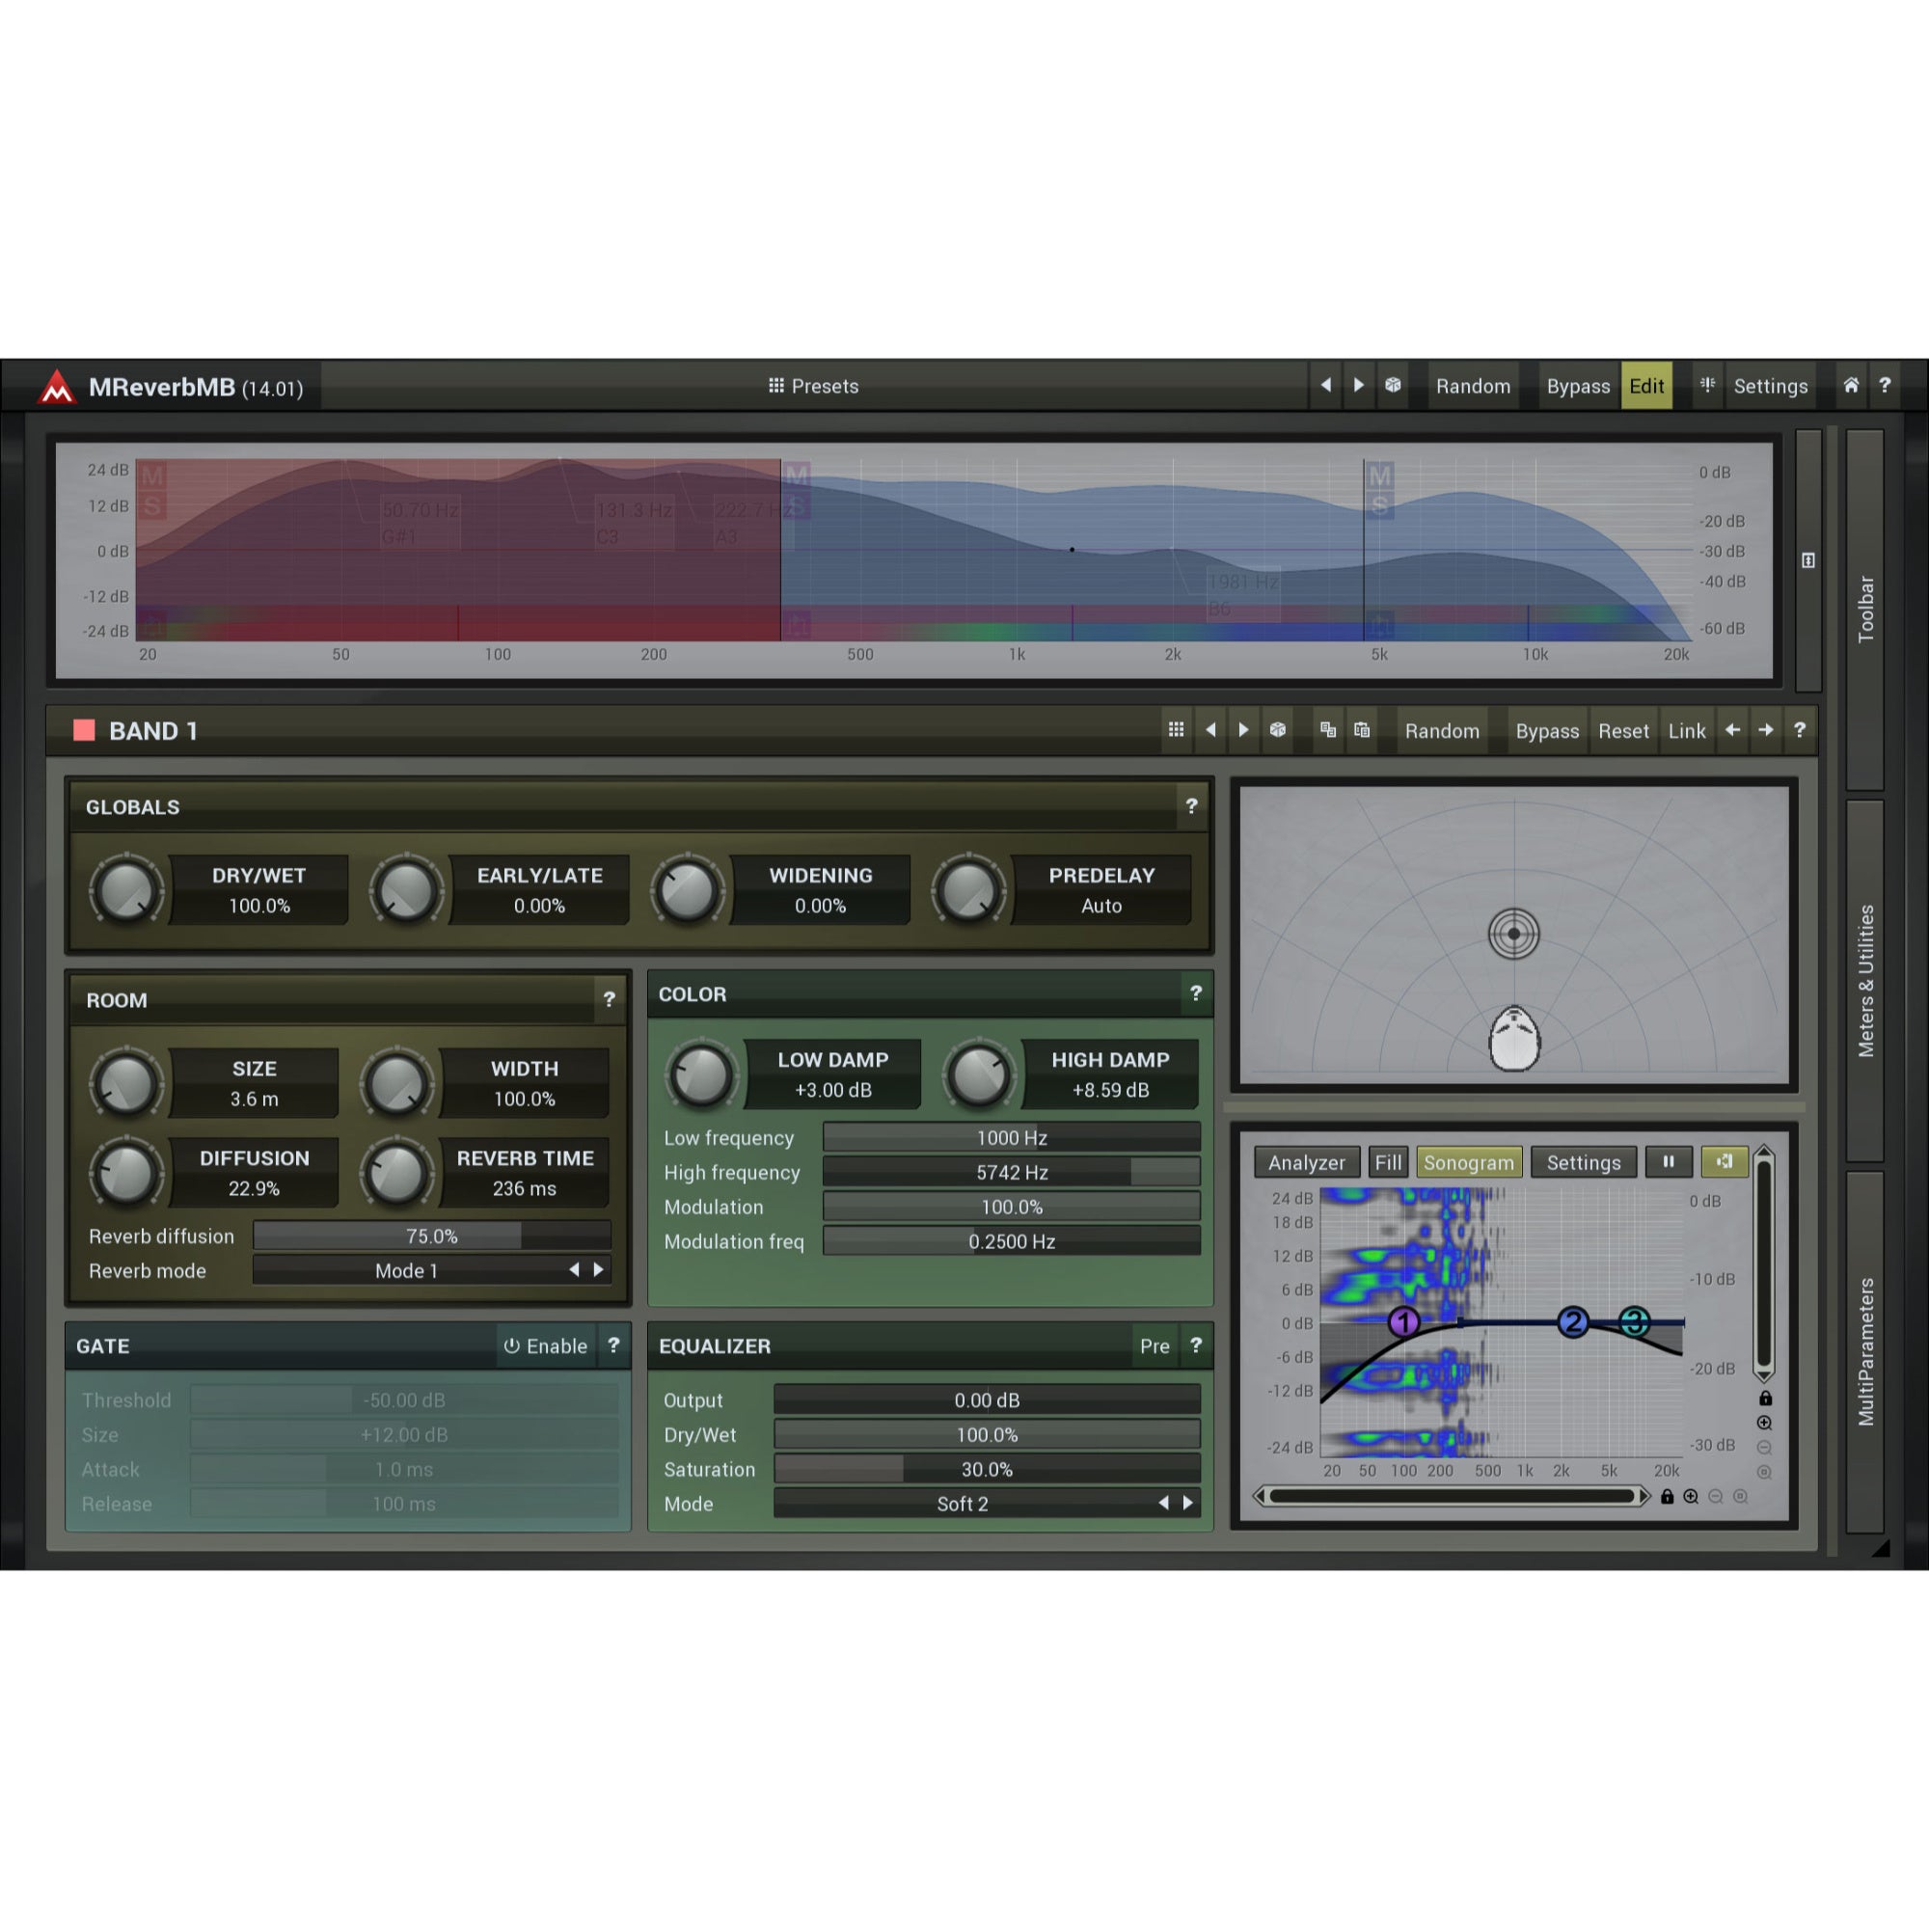The image size is (1929, 1929).
Task: Click the Fill analyzer toggle
Action: coord(1388,1162)
